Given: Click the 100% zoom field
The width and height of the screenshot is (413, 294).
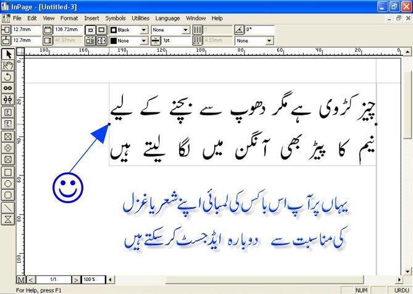Looking at the screenshot, I should click(x=91, y=280).
